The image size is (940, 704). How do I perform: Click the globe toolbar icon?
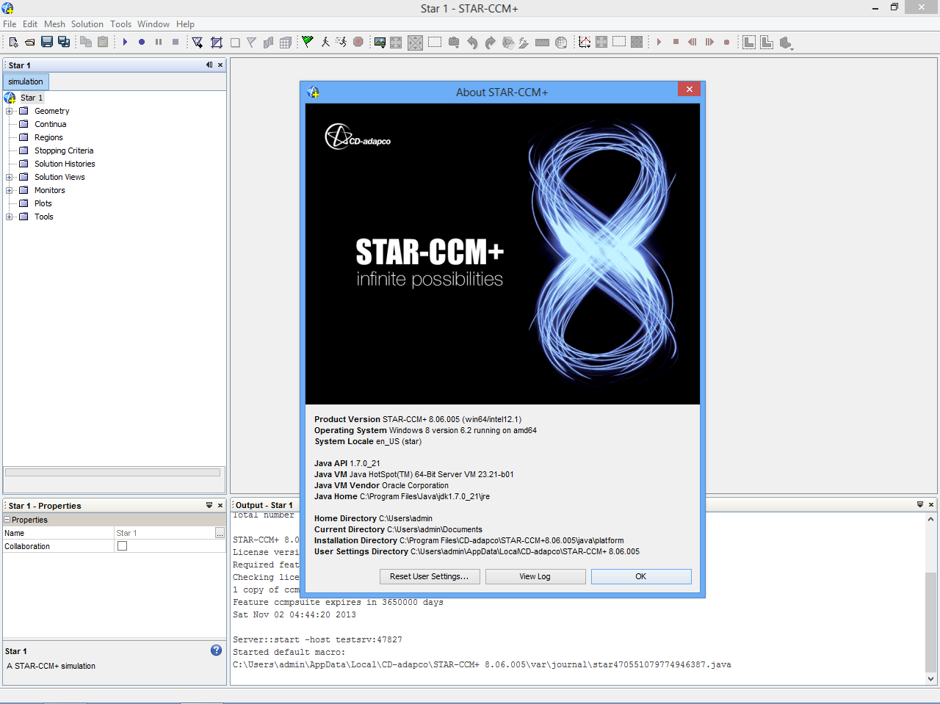(x=561, y=43)
